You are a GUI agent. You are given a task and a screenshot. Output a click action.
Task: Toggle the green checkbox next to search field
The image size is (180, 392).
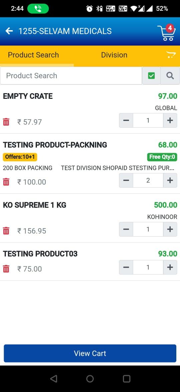pyautogui.click(x=151, y=75)
